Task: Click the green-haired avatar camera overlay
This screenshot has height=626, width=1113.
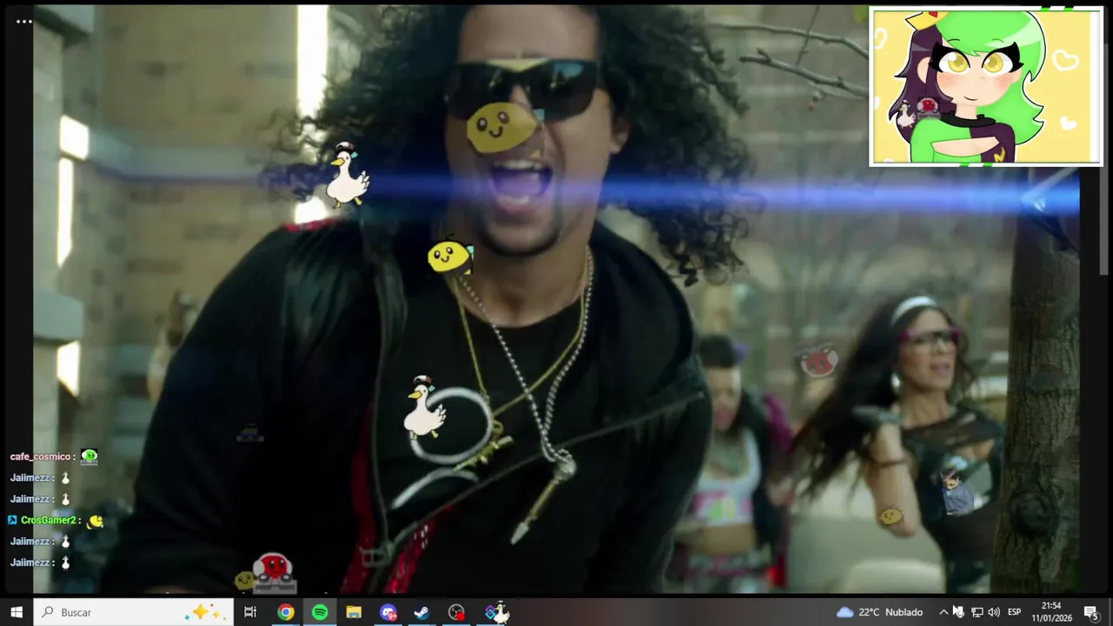Action: (x=986, y=86)
